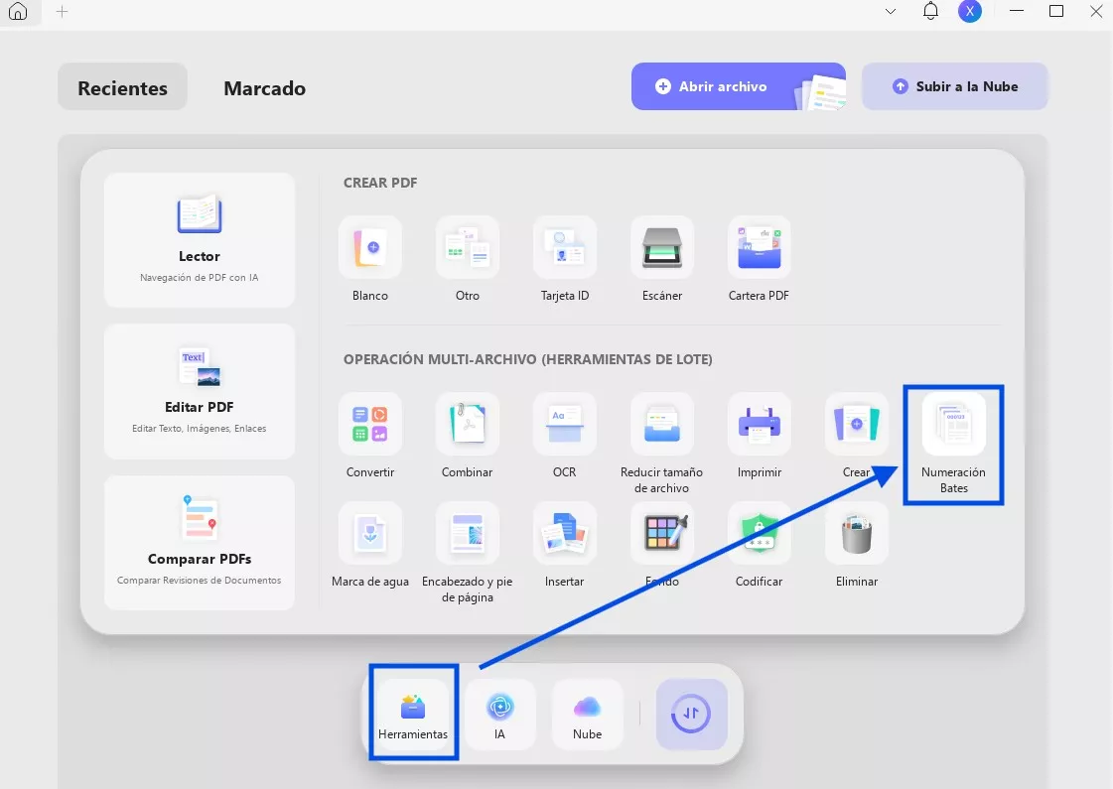Viewport: 1113px width, 789px height.
Task: Select the Marca de agua tool
Action: point(369,534)
